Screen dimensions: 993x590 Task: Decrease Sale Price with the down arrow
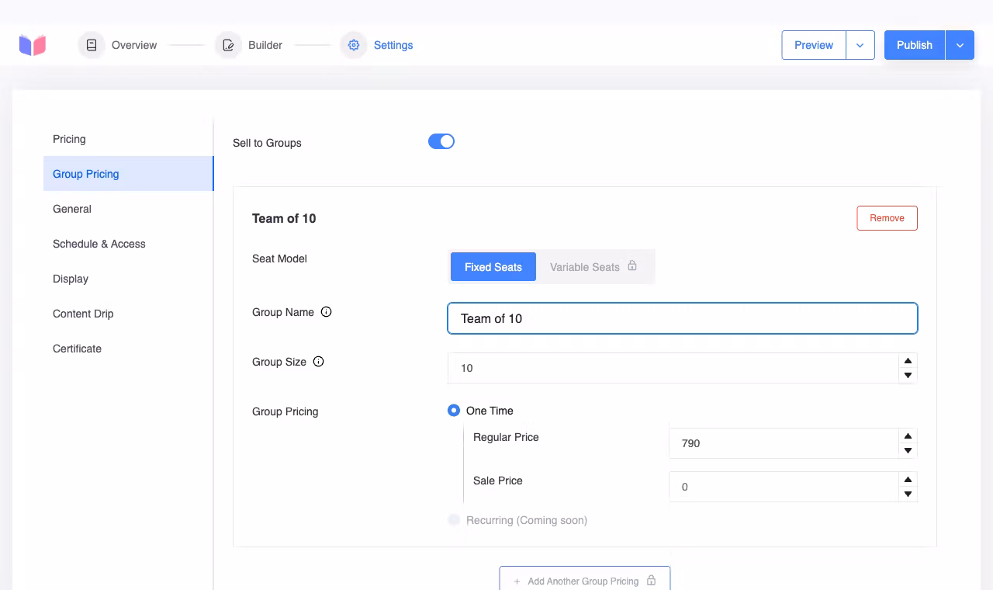(908, 495)
